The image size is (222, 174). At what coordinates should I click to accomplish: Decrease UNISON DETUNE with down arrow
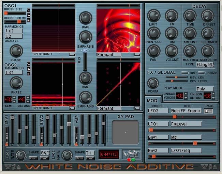click(213, 98)
